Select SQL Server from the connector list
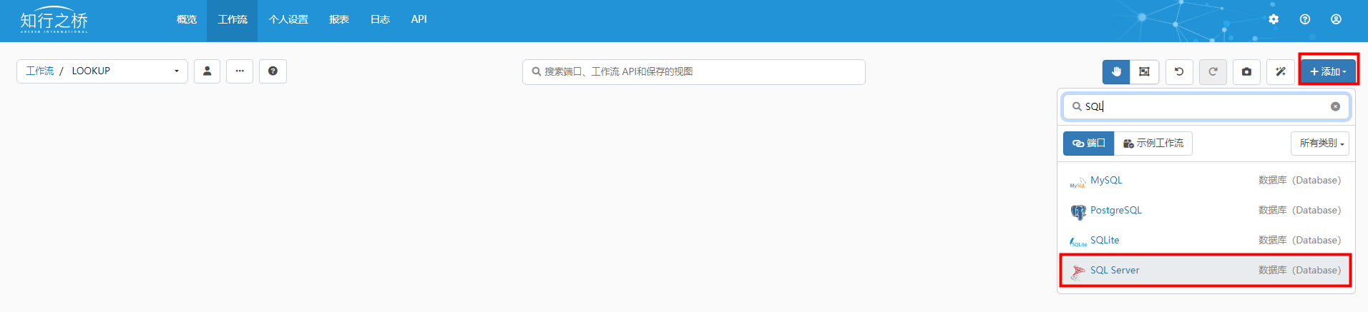The width and height of the screenshot is (1368, 312). tap(1206, 271)
